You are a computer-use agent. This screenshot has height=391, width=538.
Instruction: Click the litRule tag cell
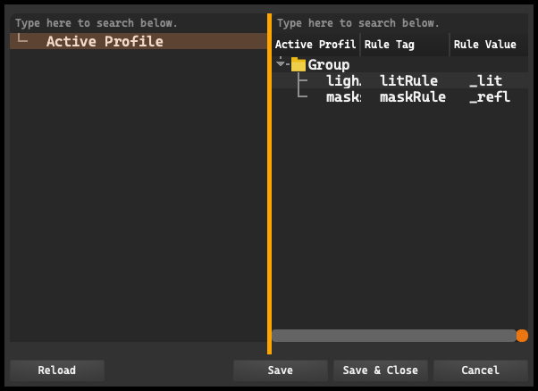[x=408, y=81]
